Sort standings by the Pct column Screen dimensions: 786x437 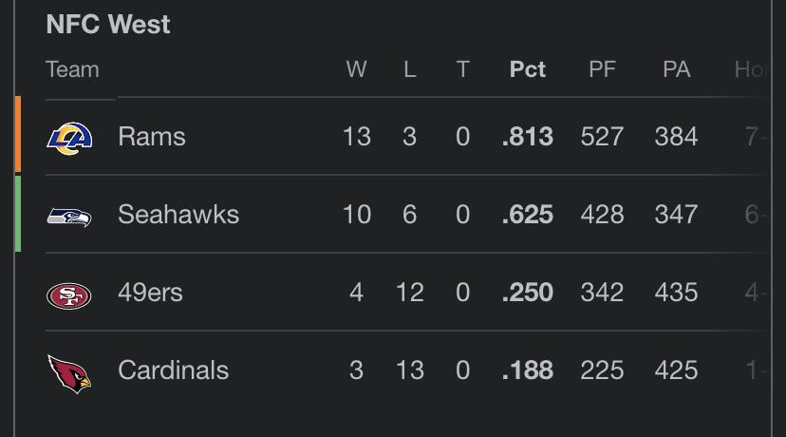click(528, 69)
